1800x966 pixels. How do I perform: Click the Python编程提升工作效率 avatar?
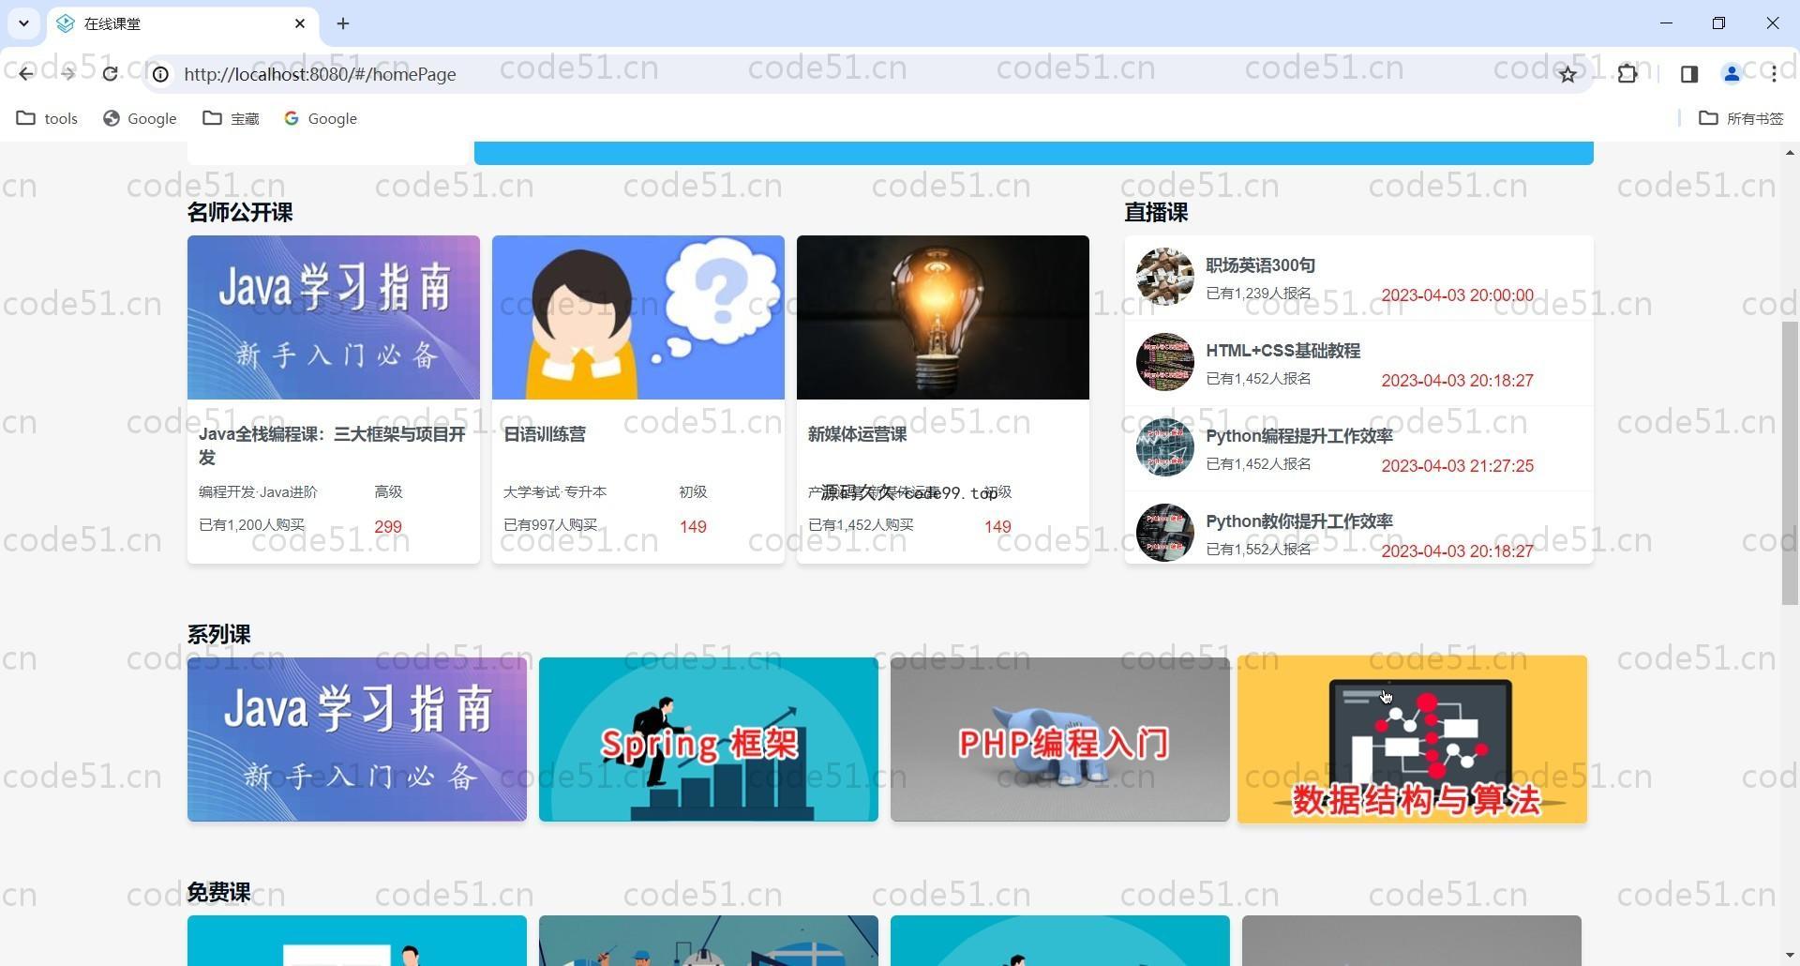click(x=1165, y=447)
